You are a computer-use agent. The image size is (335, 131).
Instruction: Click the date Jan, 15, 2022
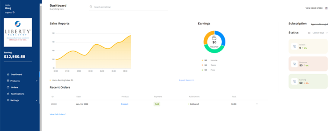point(82,104)
